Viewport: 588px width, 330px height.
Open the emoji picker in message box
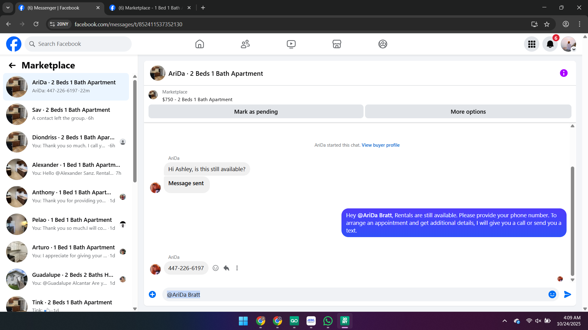point(552,294)
